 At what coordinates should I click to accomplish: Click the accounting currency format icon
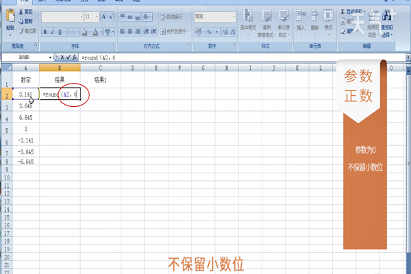[x=198, y=32]
